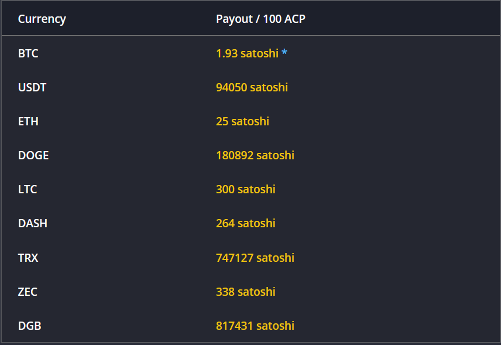This screenshot has height=345, width=501.
Task: Select the ZEC currency label
Action: 28,292
